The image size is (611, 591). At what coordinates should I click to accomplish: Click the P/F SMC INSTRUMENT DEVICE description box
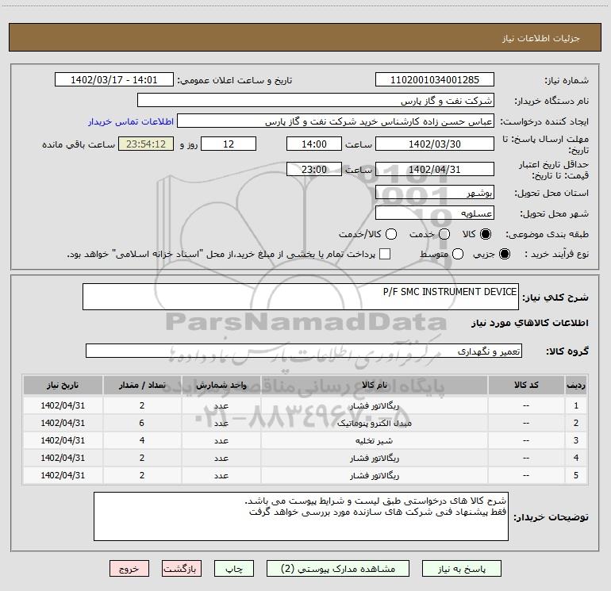(301, 297)
